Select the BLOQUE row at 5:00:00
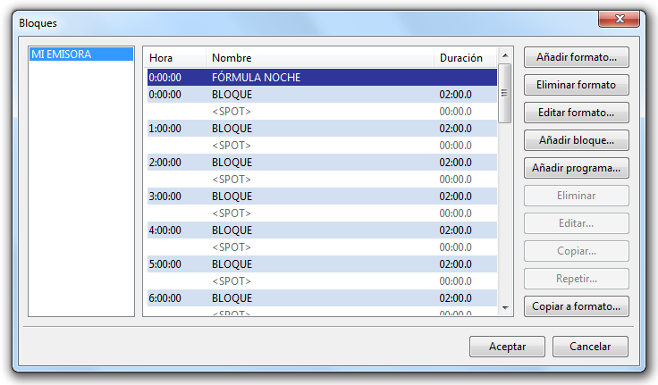The height and width of the screenshot is (385, 658). click(322, 264)
